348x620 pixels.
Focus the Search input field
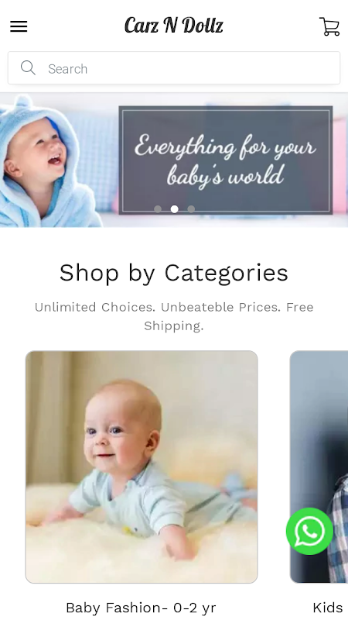174,68
